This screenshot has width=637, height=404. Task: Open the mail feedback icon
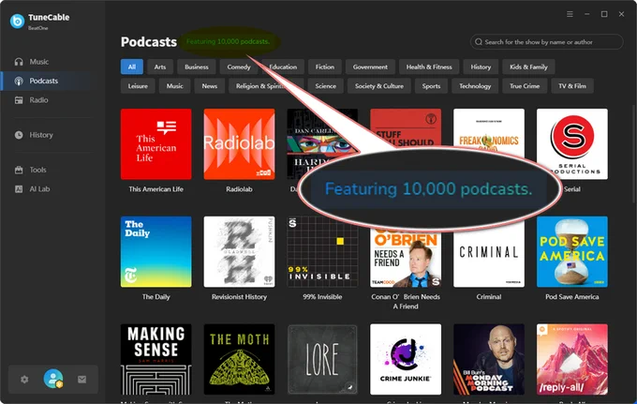(x=81, y=380)
